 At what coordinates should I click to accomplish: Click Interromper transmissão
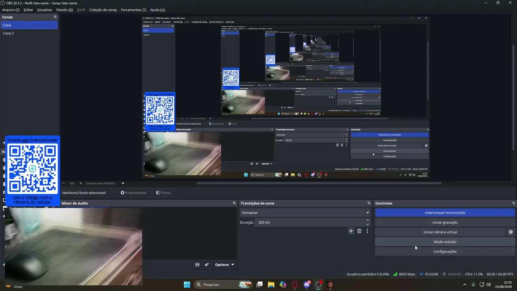pos(445,213)
